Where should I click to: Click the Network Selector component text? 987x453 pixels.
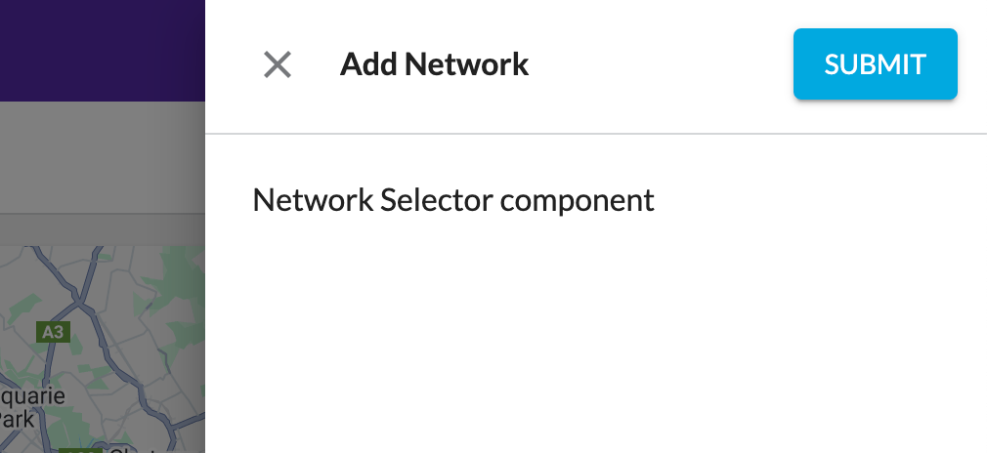click(452, 200)
